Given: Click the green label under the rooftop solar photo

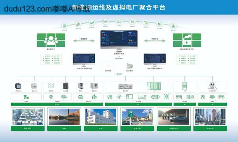Looking at the screenshot, I should click(28, 129).
